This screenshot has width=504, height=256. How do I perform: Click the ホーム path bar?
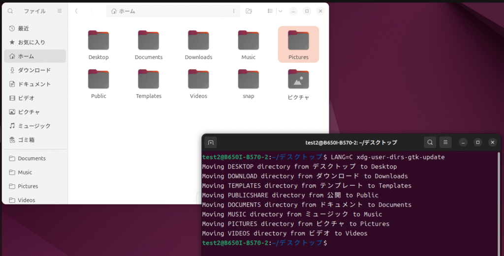pyautogui.click(x=173, y=11)
